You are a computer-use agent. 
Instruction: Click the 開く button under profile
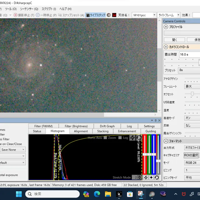(x=175, y=40)
